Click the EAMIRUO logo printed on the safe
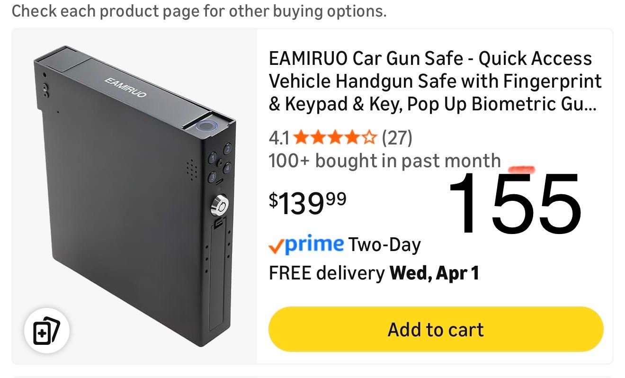 [x=125, y=88]
